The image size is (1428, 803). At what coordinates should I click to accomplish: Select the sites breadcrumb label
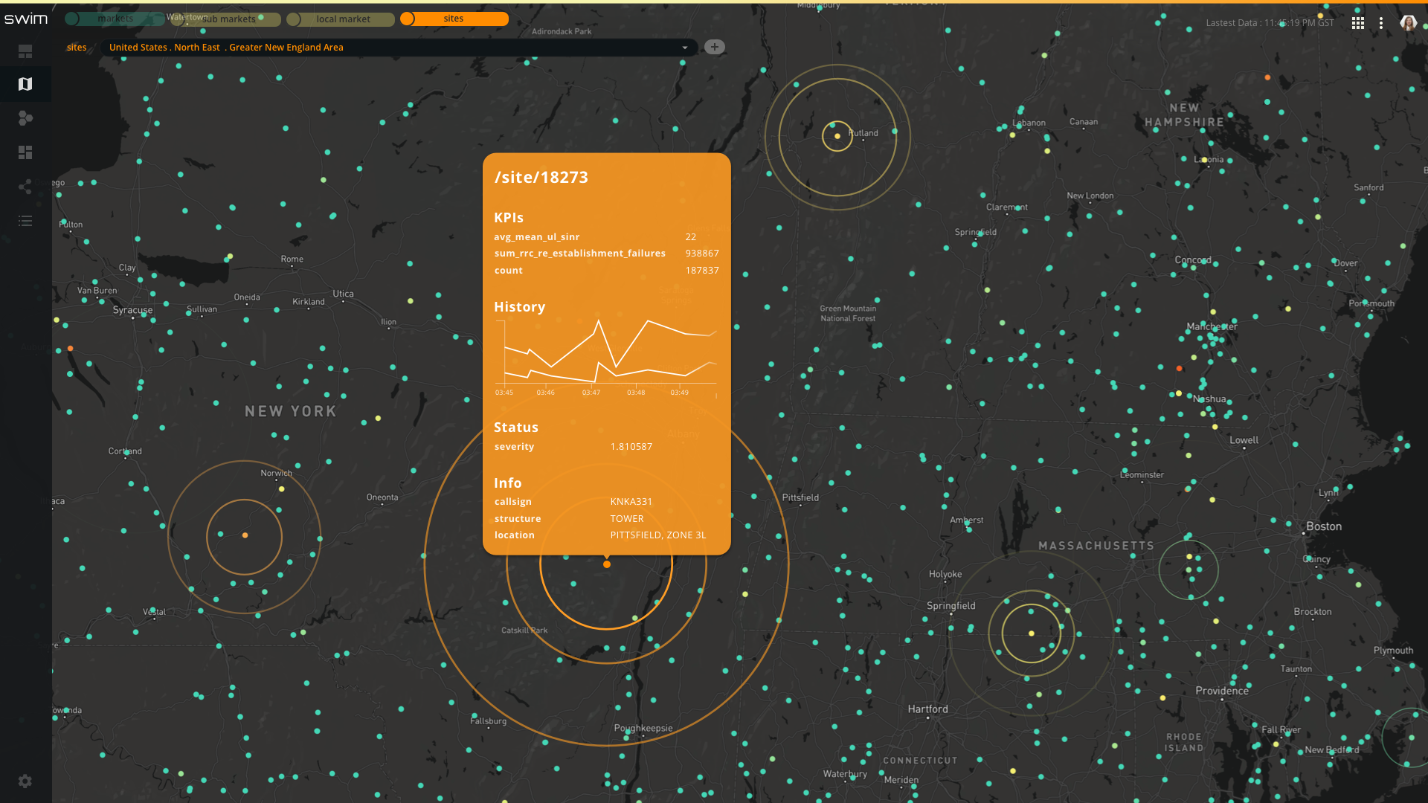(77, 48)
